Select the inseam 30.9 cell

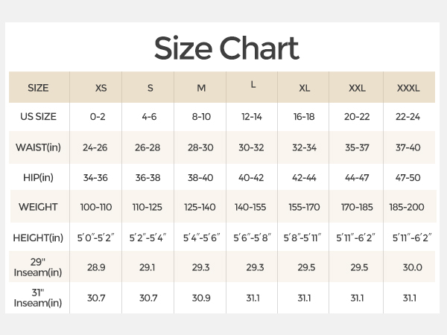(201, 298)
